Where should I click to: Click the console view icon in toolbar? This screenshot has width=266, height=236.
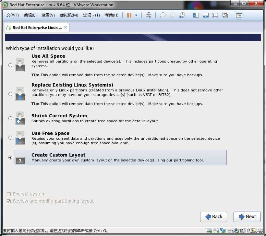239,16
